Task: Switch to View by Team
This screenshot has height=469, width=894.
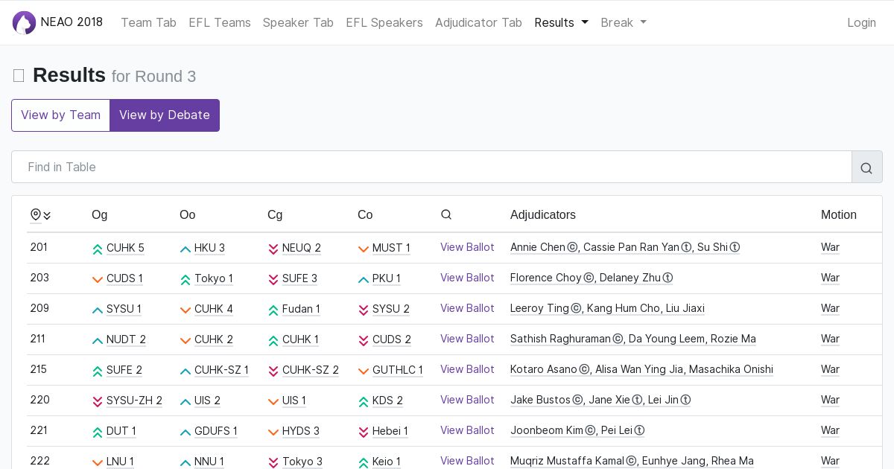Action: click(60, 115)
